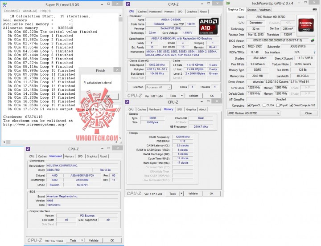The height and width of the screenshot is (246, 321).
Task: Click the Chipset A55/A60M/A88 FCH field
Action: coord(82,176)
